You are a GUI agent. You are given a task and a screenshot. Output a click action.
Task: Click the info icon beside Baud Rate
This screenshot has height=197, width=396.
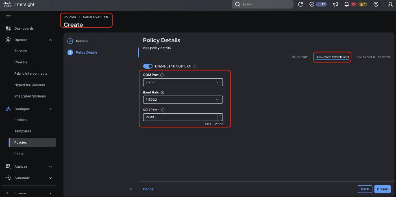163,93
